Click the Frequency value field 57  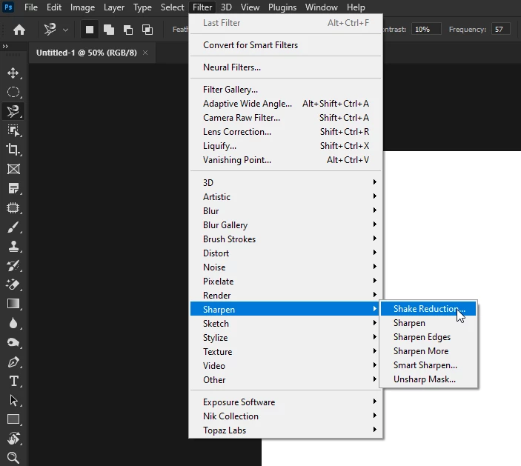[501, 29]
